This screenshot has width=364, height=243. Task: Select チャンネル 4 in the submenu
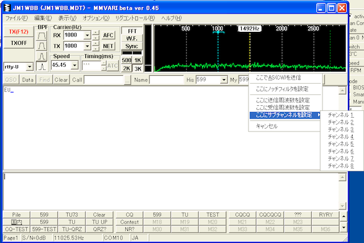coord(341,137)
